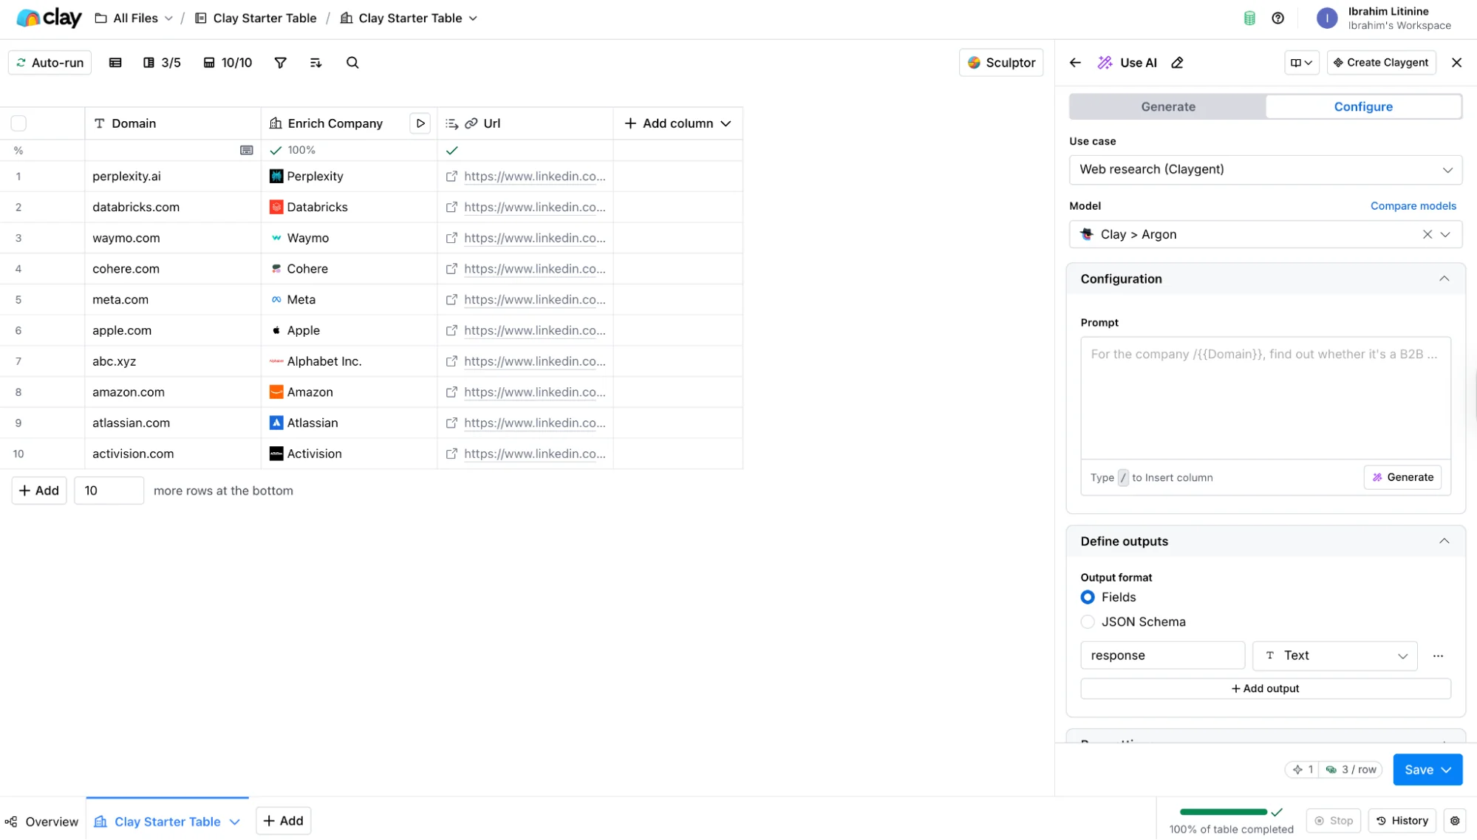The height and width of the screenshot is (840, 1477).
Task: Add more rows with the Add button
Action: (x=39, y=491)
